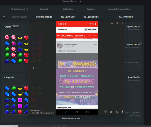Click the Postingan Anda heading
Image resolution: width=151 pixels, height=127 pixels.
tap(64, 108)
